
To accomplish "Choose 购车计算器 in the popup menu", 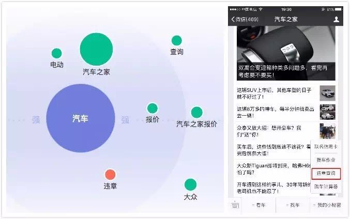I will (x=326, y=186).
